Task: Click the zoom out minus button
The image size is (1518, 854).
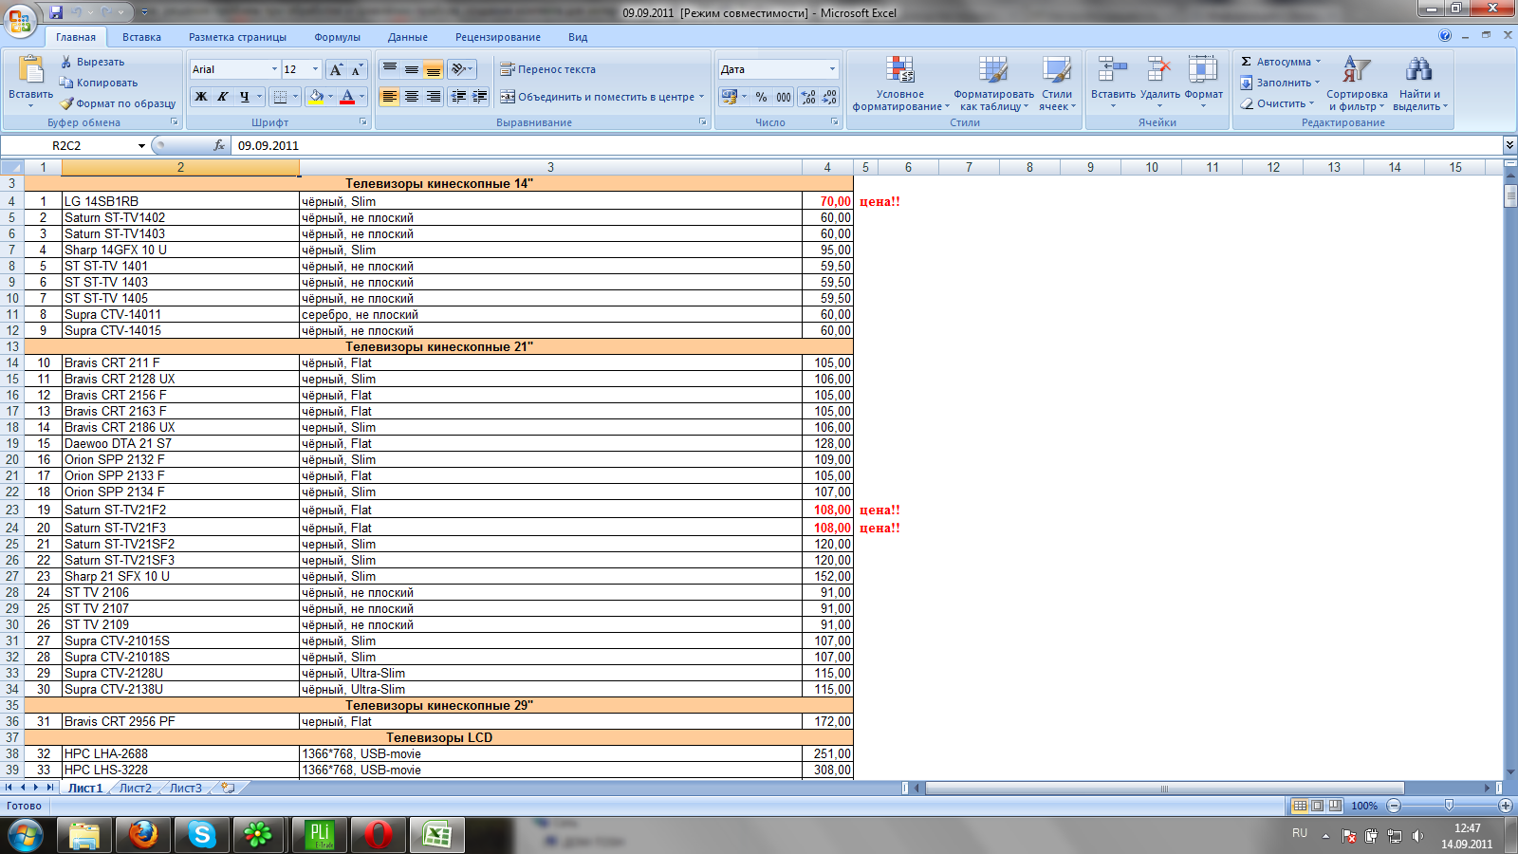Action: tap(1394, 806)
